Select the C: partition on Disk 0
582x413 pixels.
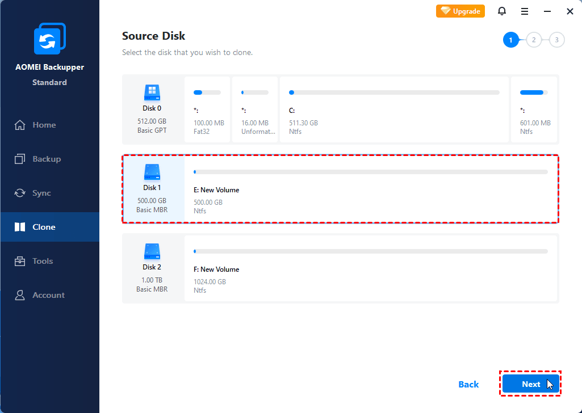pos(394,110)
